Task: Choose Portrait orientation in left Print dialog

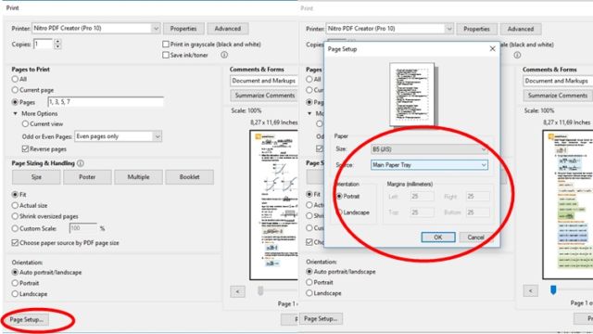Action: point(15,283)
